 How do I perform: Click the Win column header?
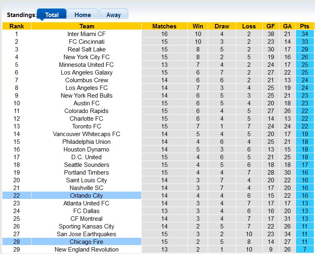198,26
